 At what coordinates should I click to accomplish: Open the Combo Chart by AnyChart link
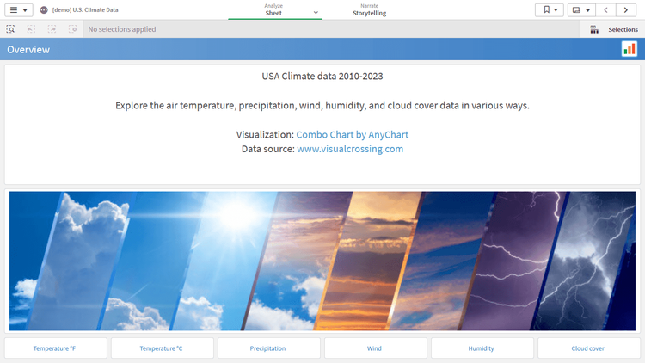click(352, 135)
